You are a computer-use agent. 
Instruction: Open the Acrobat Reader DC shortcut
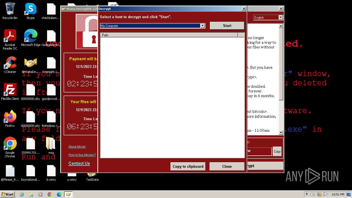10,39
